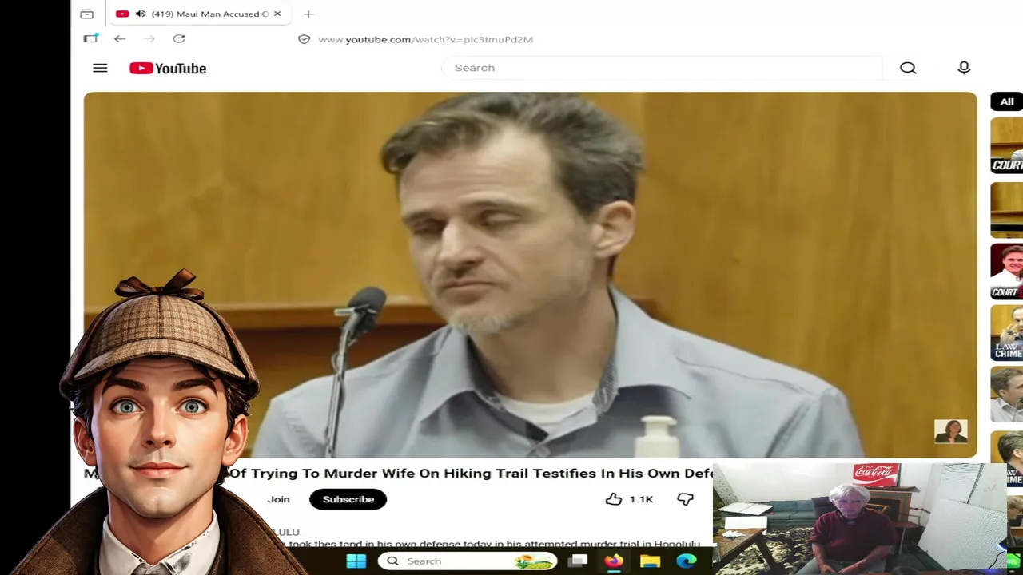Close the Maui Man Accused tab

coord(277,14)
